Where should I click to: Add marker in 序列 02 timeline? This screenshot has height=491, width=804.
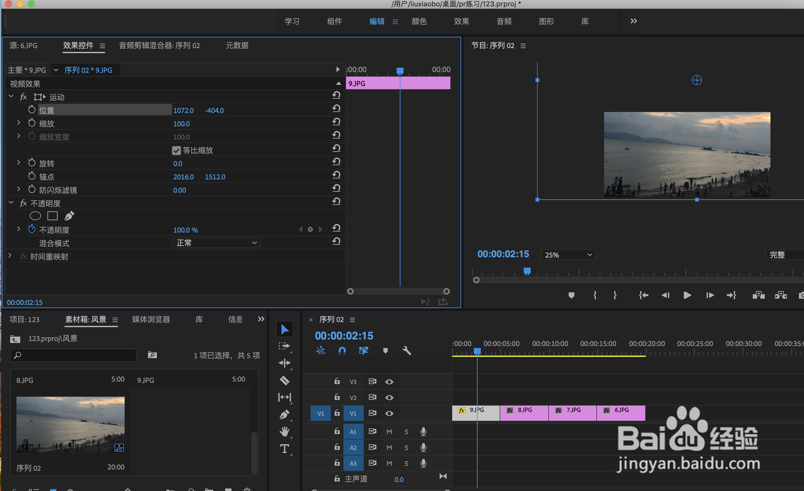coord(385,351)
